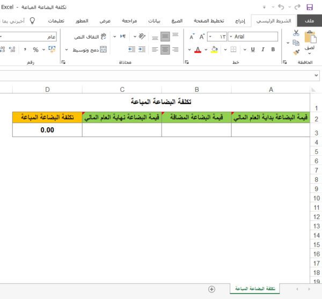Select cell D3 showing 0.00
The image size is (322, 299).
(47, 130)
